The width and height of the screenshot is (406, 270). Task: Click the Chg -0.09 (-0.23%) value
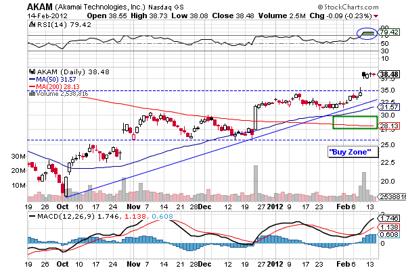tap(341, 16)
